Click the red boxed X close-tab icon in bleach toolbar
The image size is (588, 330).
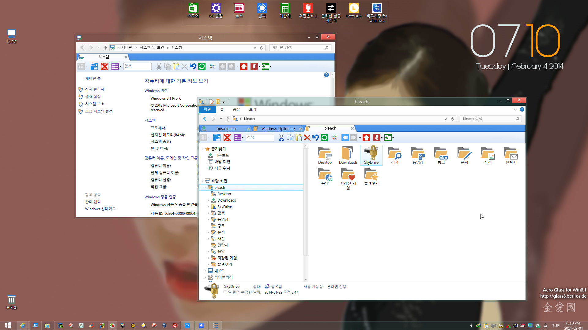(x=227, y=138)
